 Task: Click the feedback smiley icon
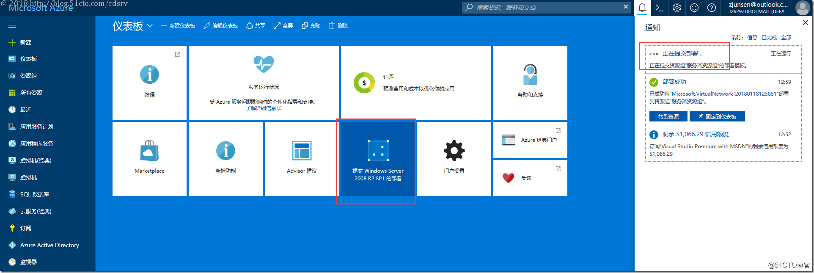point(694,8)
